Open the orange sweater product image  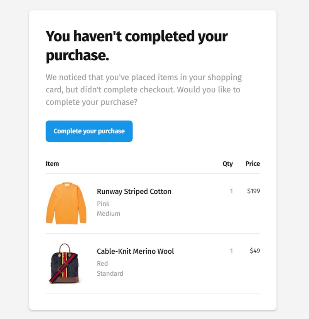click(x=66, y=203)
